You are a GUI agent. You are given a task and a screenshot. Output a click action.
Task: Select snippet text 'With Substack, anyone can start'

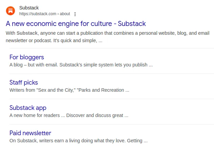pyautogui.click(x=41, y=33)
